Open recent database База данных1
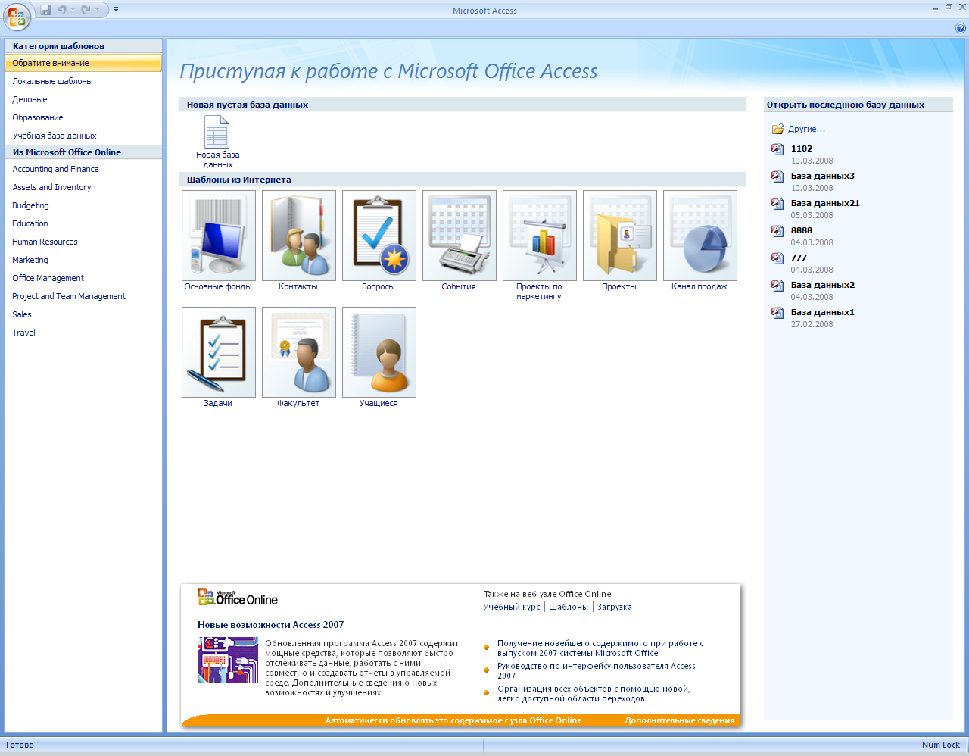This screenshot has height=756, width=969. coord(823,312)
